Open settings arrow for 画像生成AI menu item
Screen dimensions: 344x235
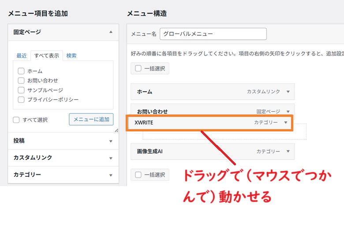pyautogui.click(x=288, y=152)
